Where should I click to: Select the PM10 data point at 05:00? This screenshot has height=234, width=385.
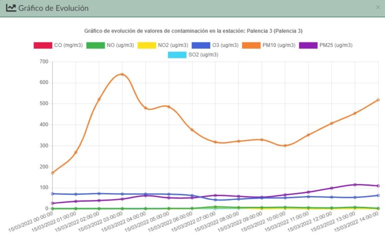coord(169,107)
